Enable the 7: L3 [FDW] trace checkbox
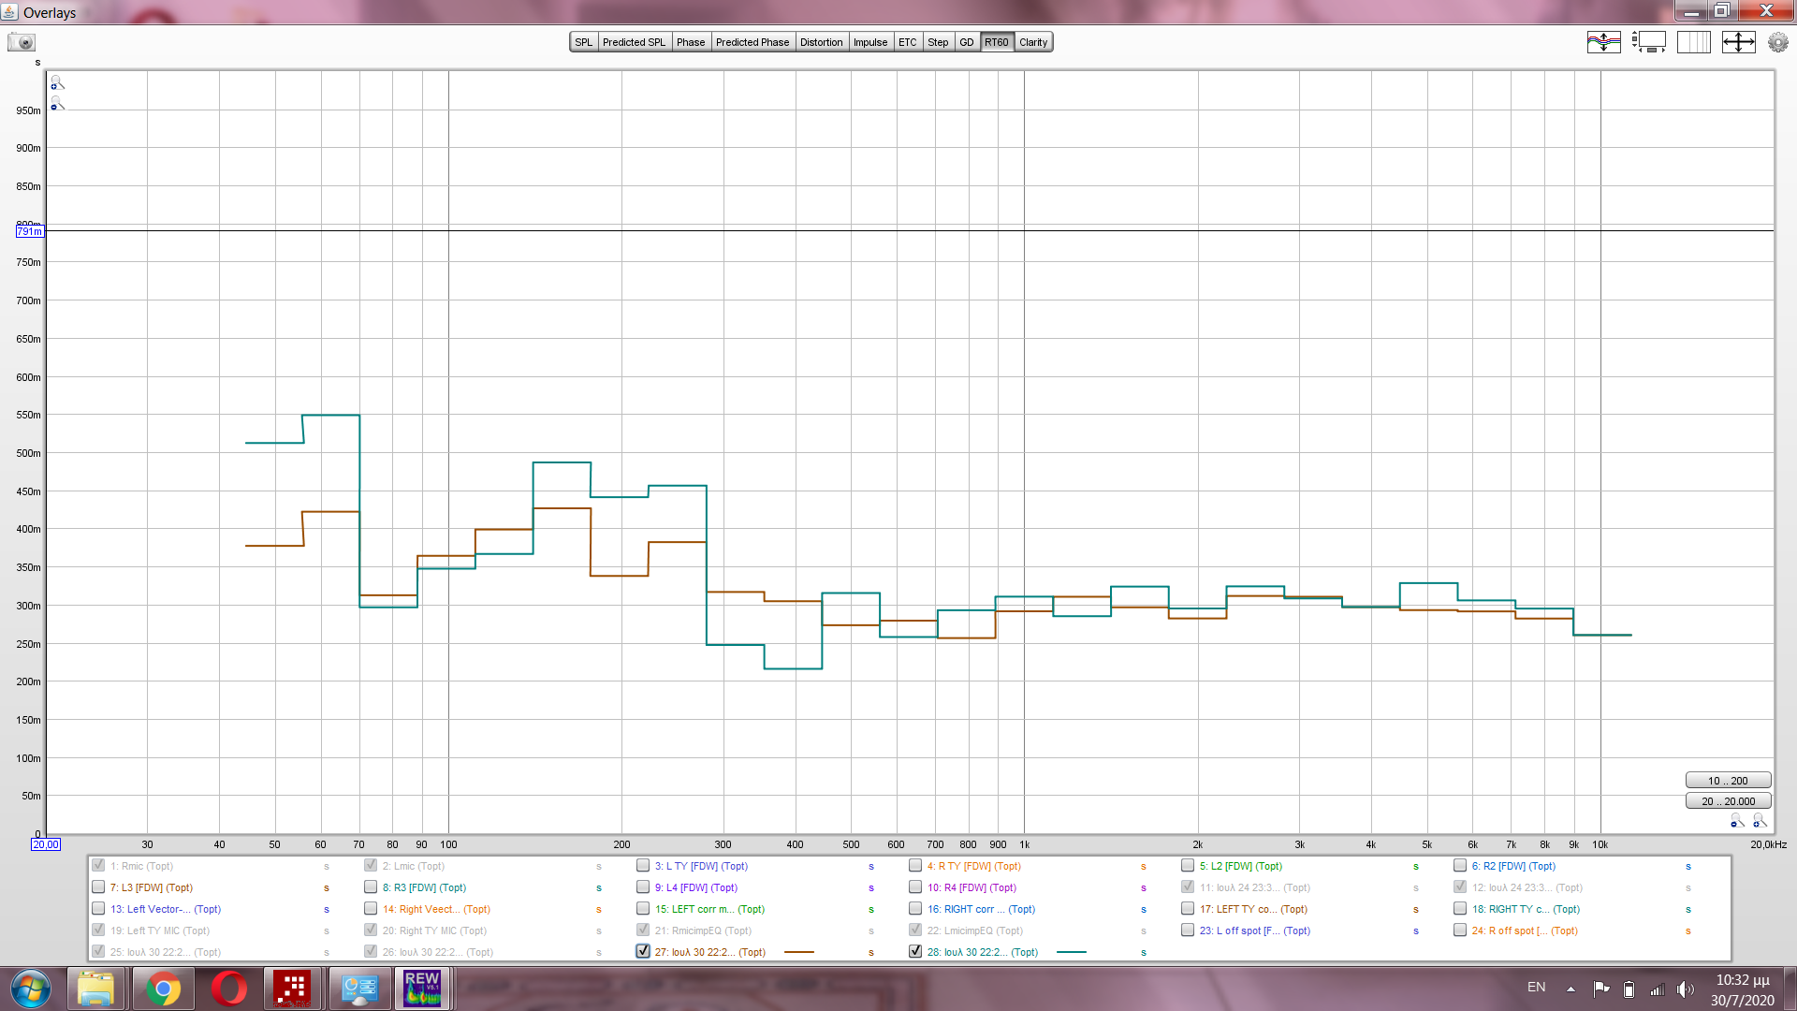Image resolution: width=1797 pixels, height=1011 pixels. point(98,886)
